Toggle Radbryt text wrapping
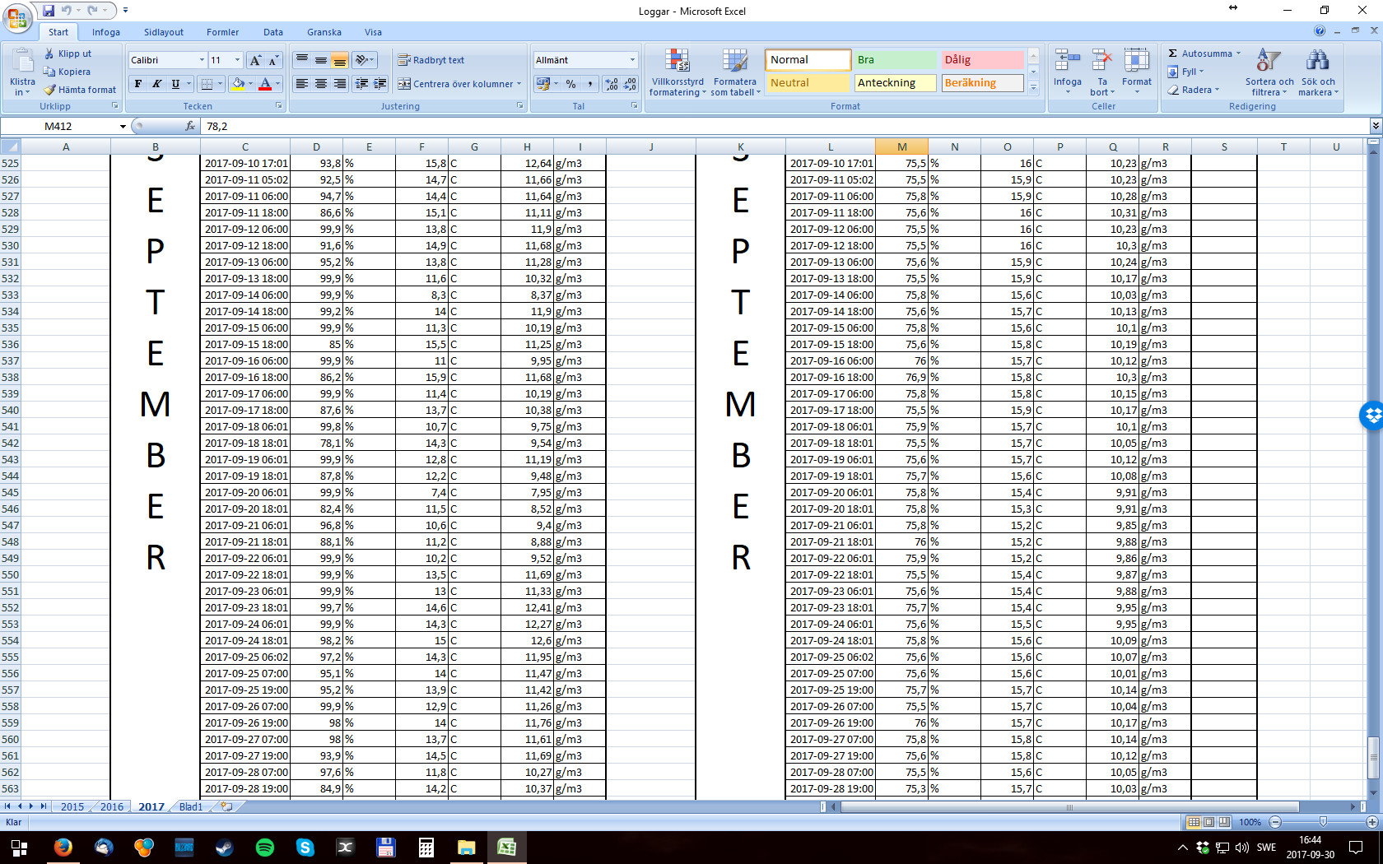The width and height of the screenshot is (1383, 864). [431, 60]
